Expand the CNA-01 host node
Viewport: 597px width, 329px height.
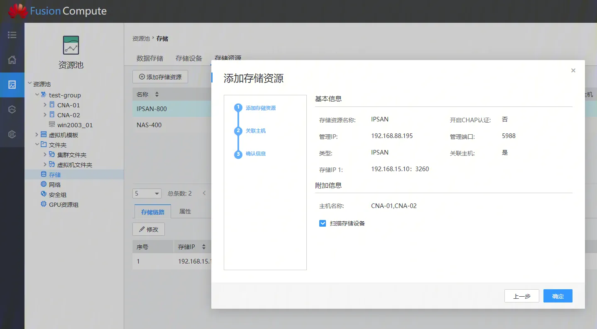point(45,105)
